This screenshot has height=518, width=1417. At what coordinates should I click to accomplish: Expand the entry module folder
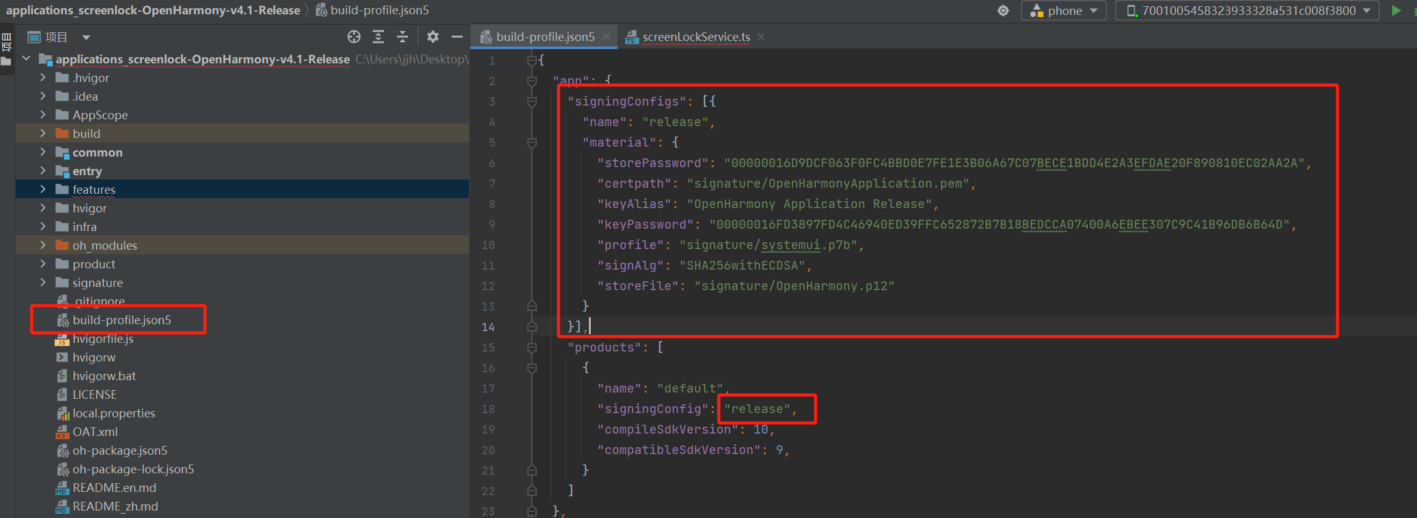click(43, 171)
